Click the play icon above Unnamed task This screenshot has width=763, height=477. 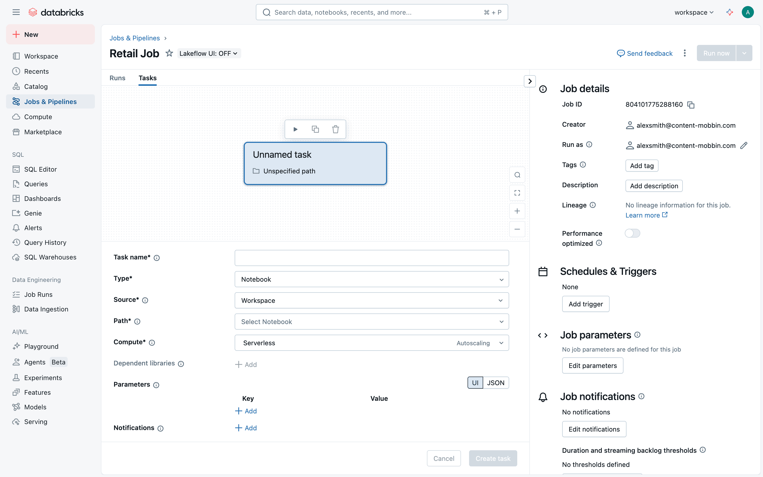click(295, 129)
